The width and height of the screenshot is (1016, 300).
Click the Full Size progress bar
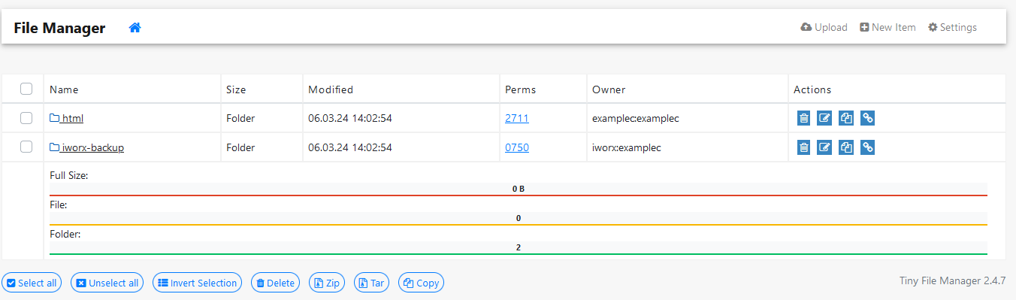pyautogui.click(x=519, y=189)
